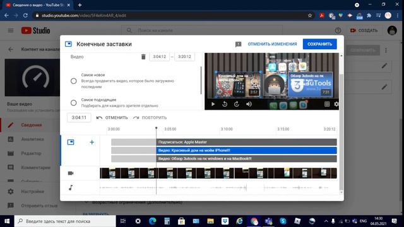404x227 pixels.
Task: Open the Комментарии sidebar item
Action: point(30,168)
